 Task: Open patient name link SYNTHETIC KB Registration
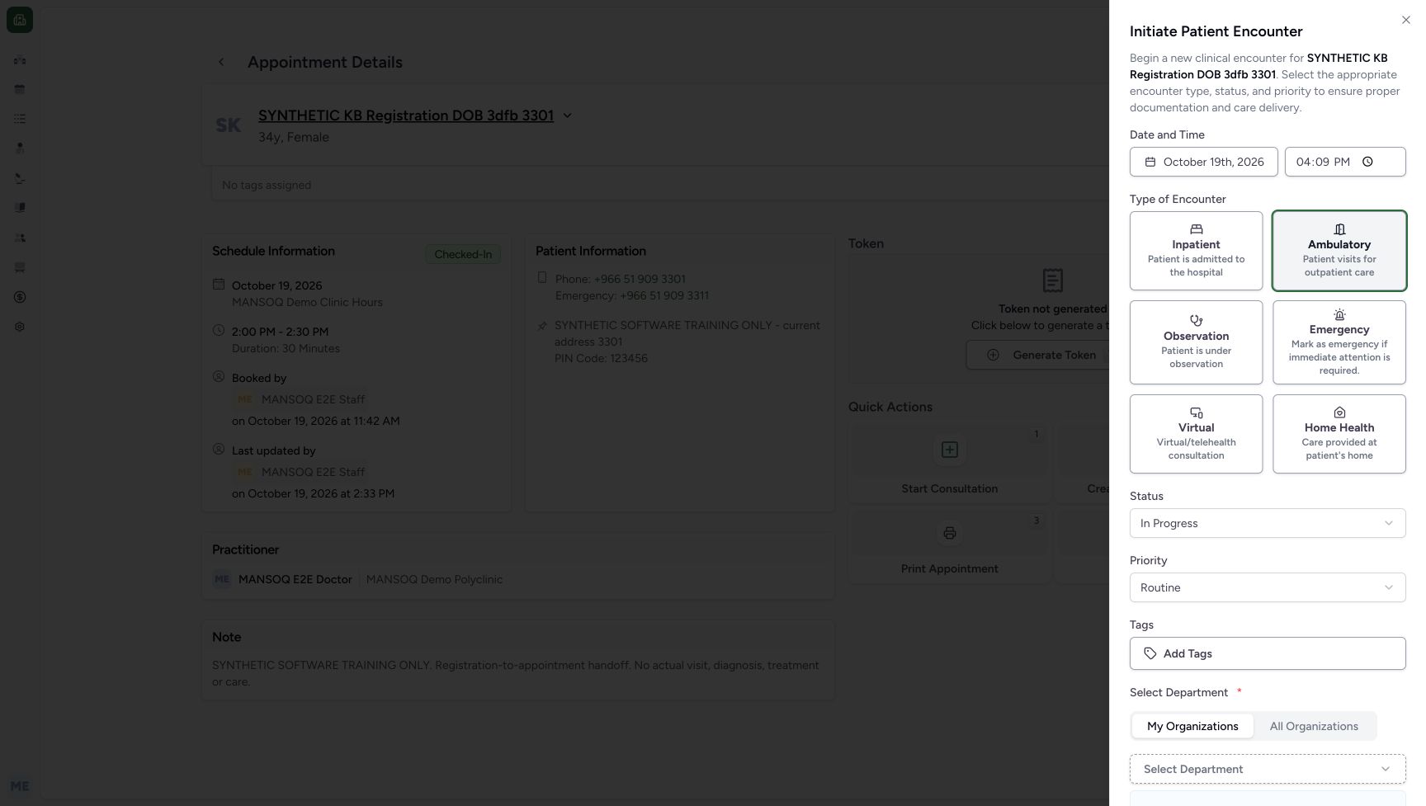pyautogui.click(x=406, y=115)
